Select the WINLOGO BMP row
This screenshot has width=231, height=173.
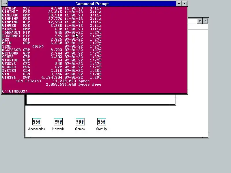point(52,15)
